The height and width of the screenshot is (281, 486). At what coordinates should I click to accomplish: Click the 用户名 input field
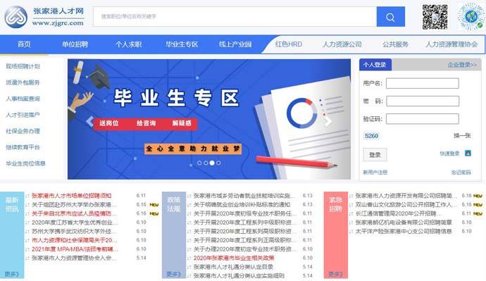pyautogui.click(x=423, y=83)
